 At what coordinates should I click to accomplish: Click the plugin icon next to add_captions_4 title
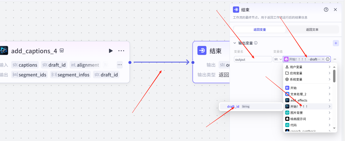pyautogui.click(x=62, y=51)
